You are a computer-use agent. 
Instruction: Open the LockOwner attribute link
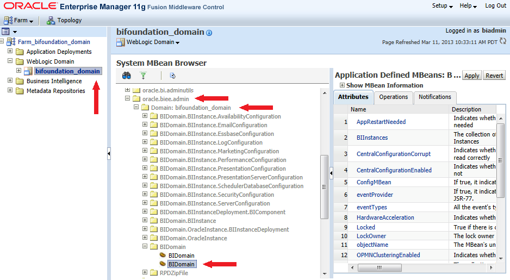coord(371,236)
